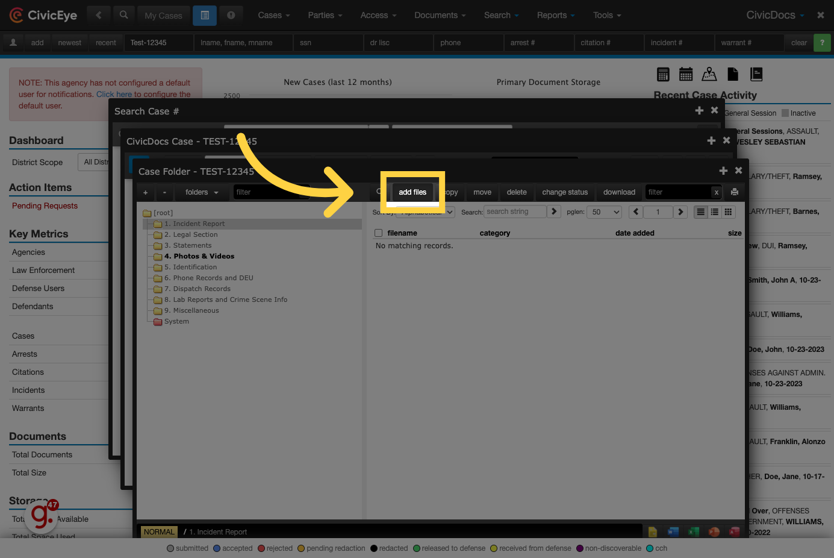This screenshot has width=834, height=558.
Task: Click the non-discoverable purple status dot
Action: (580, 548)
